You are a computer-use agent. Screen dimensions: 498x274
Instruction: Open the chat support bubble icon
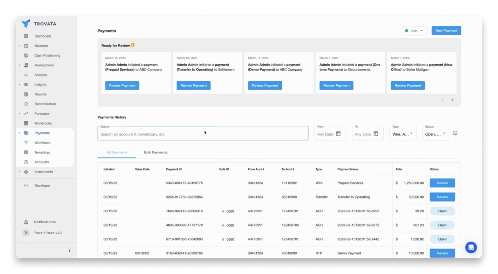471,248
